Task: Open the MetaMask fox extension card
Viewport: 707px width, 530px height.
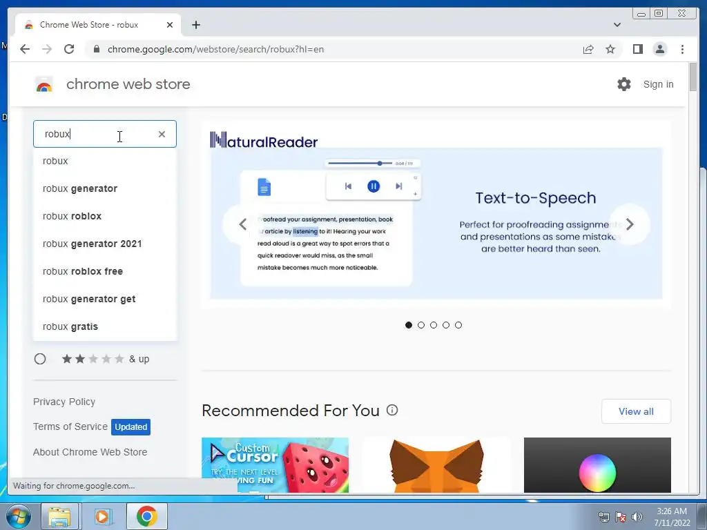Action: coord(436,464)
